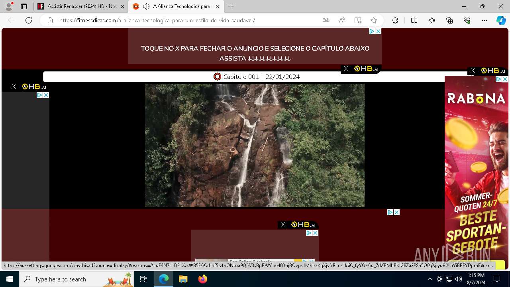
Task: Add this page to favorites star
Action: [374, 20]
